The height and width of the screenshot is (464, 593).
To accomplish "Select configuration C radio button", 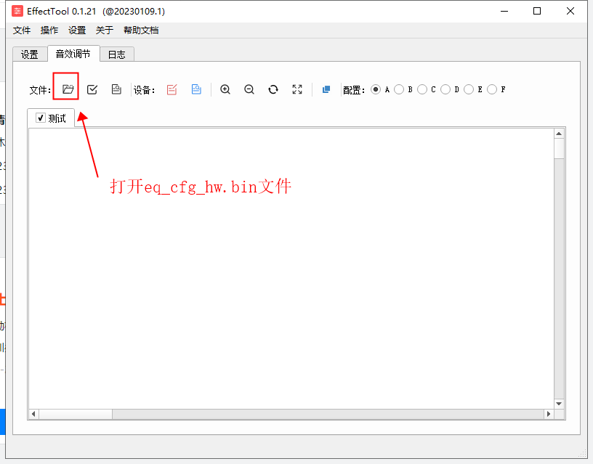I will [422, 89].
